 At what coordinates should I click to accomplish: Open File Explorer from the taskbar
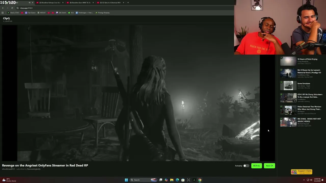(x=172, y=180)
